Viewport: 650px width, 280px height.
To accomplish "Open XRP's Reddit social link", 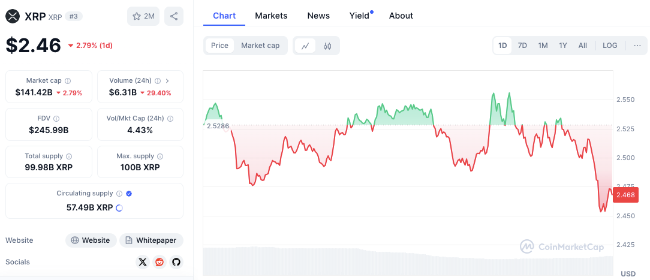I will [x=159, y=262].
